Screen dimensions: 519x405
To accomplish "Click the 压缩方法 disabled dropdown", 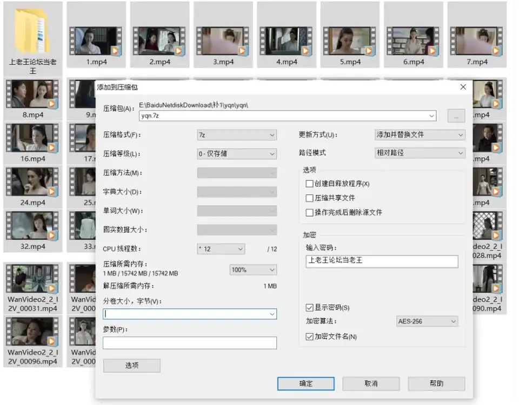I will point(237,173).
